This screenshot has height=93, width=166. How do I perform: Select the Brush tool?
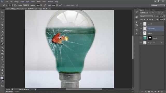coord(2,35)
